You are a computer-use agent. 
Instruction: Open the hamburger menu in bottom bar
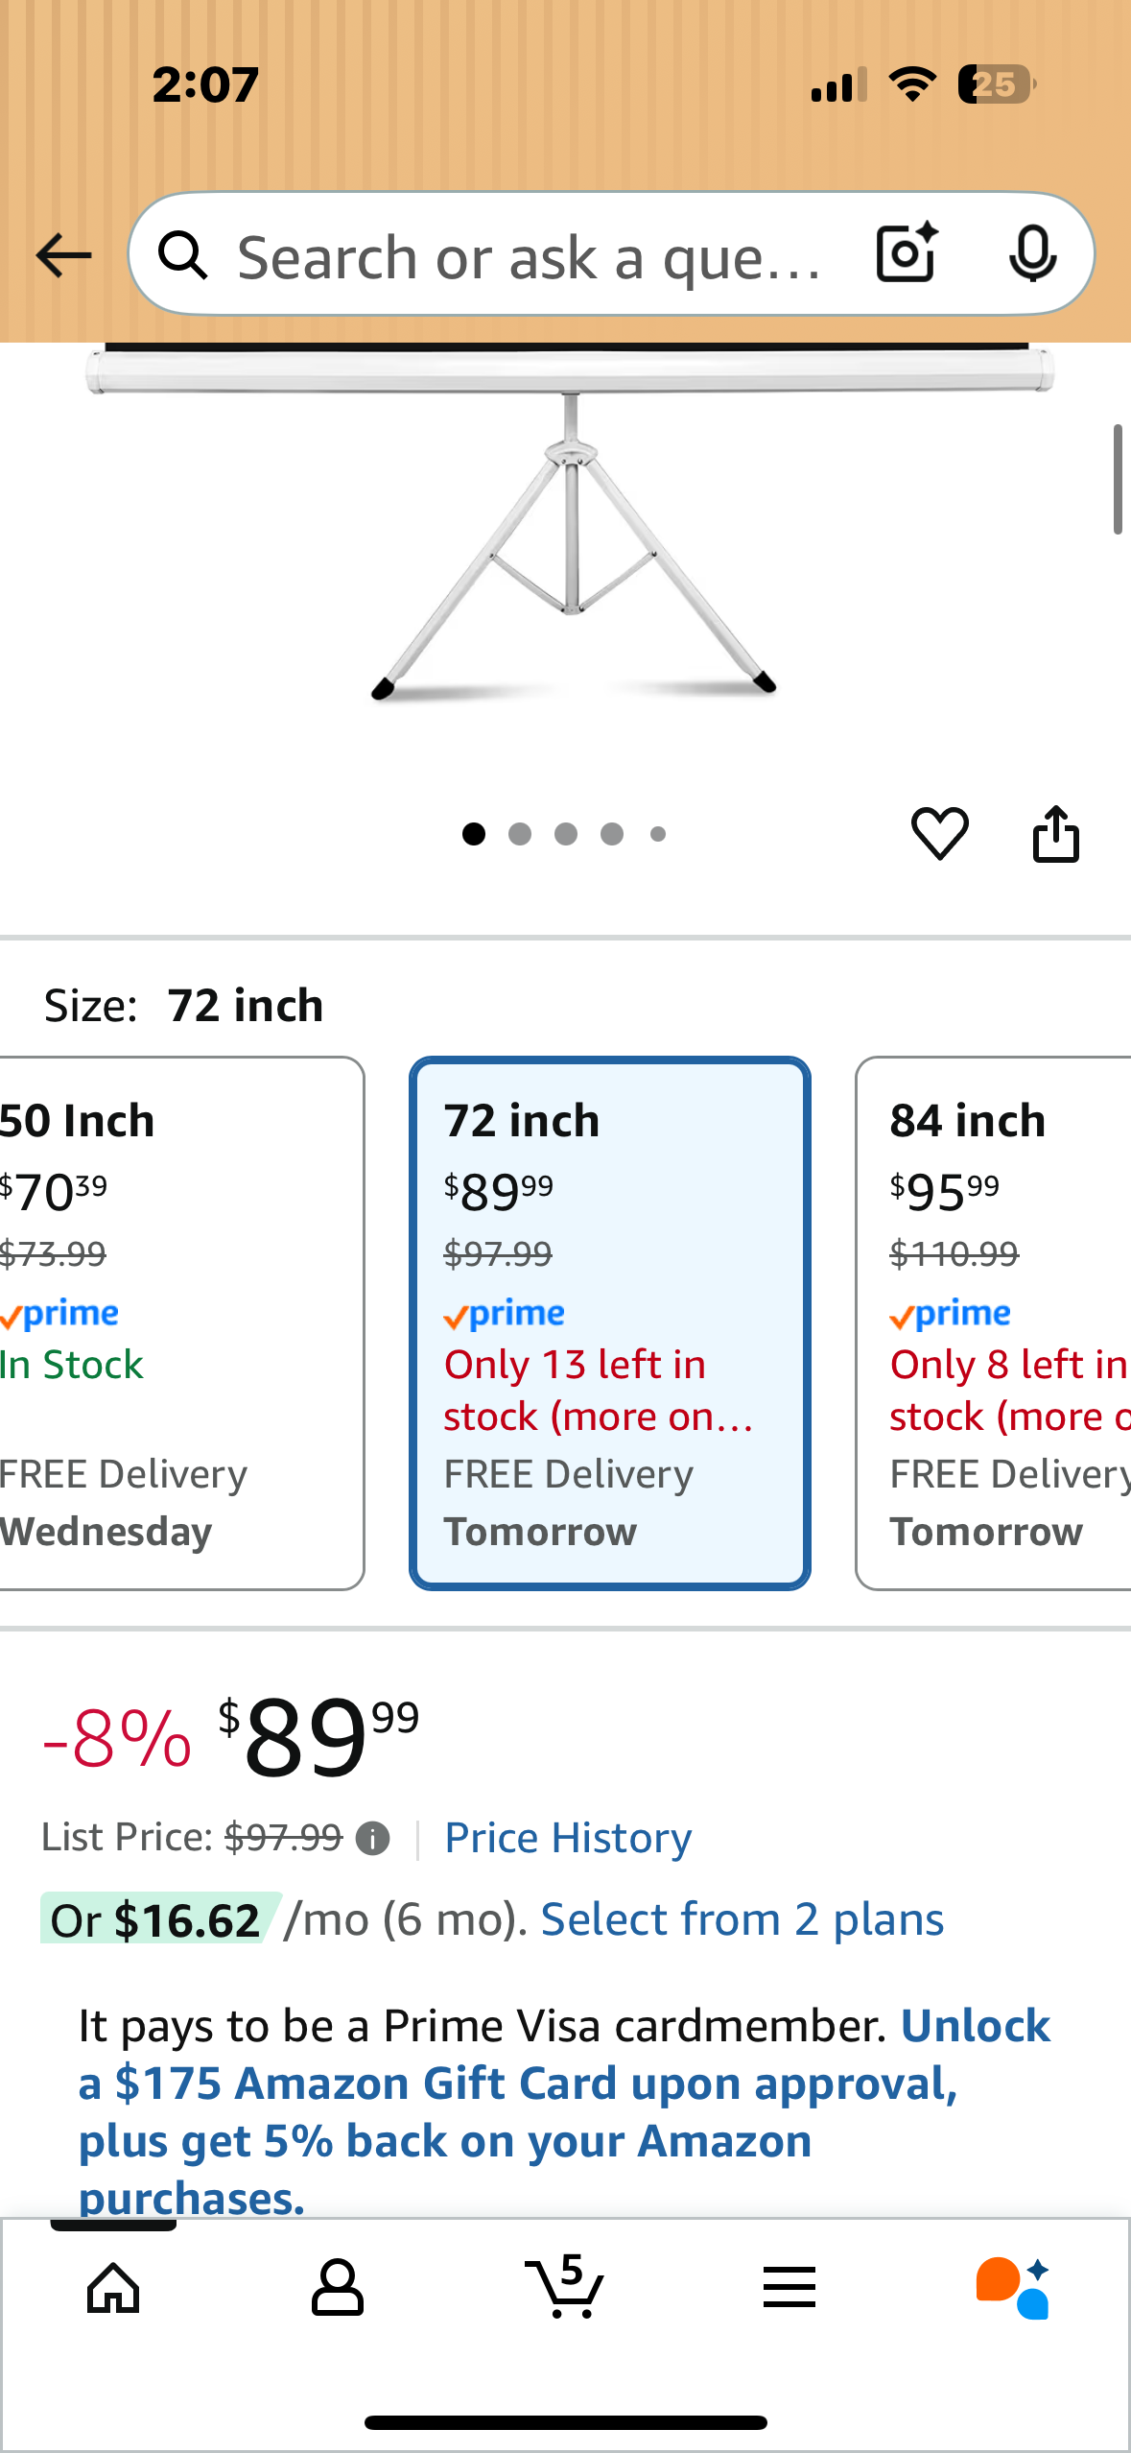[x=789, y=2287]
